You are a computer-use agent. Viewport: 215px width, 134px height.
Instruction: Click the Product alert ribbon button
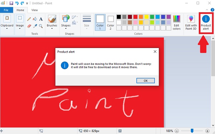pos(206,23)
